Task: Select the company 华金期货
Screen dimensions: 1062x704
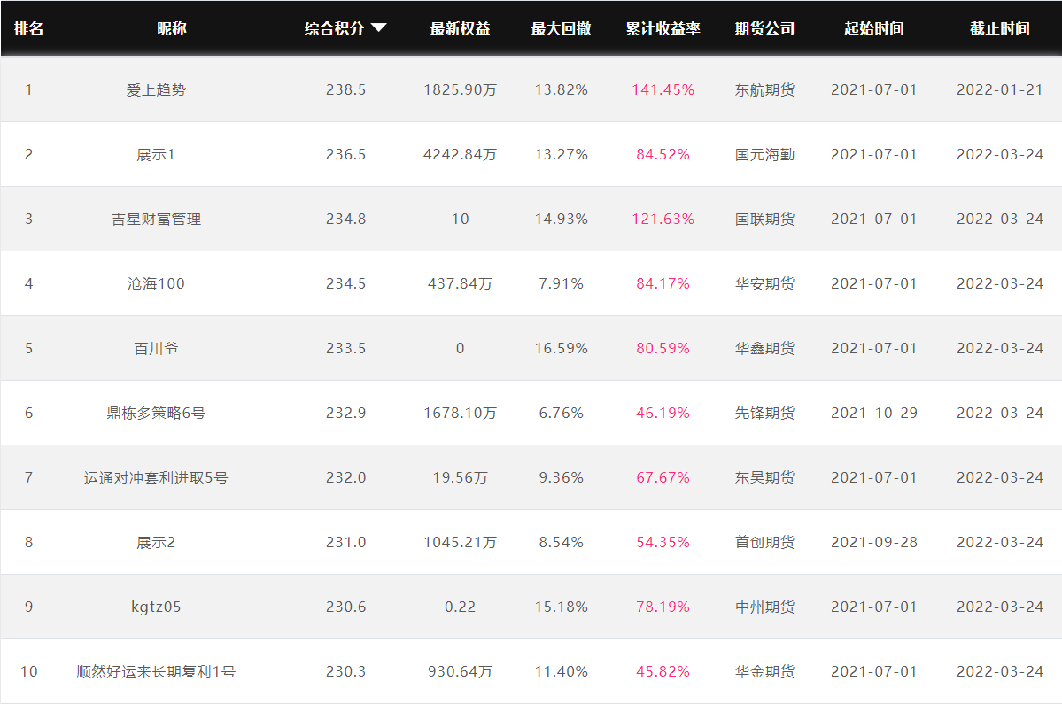Action: click(x=764, y=671)
